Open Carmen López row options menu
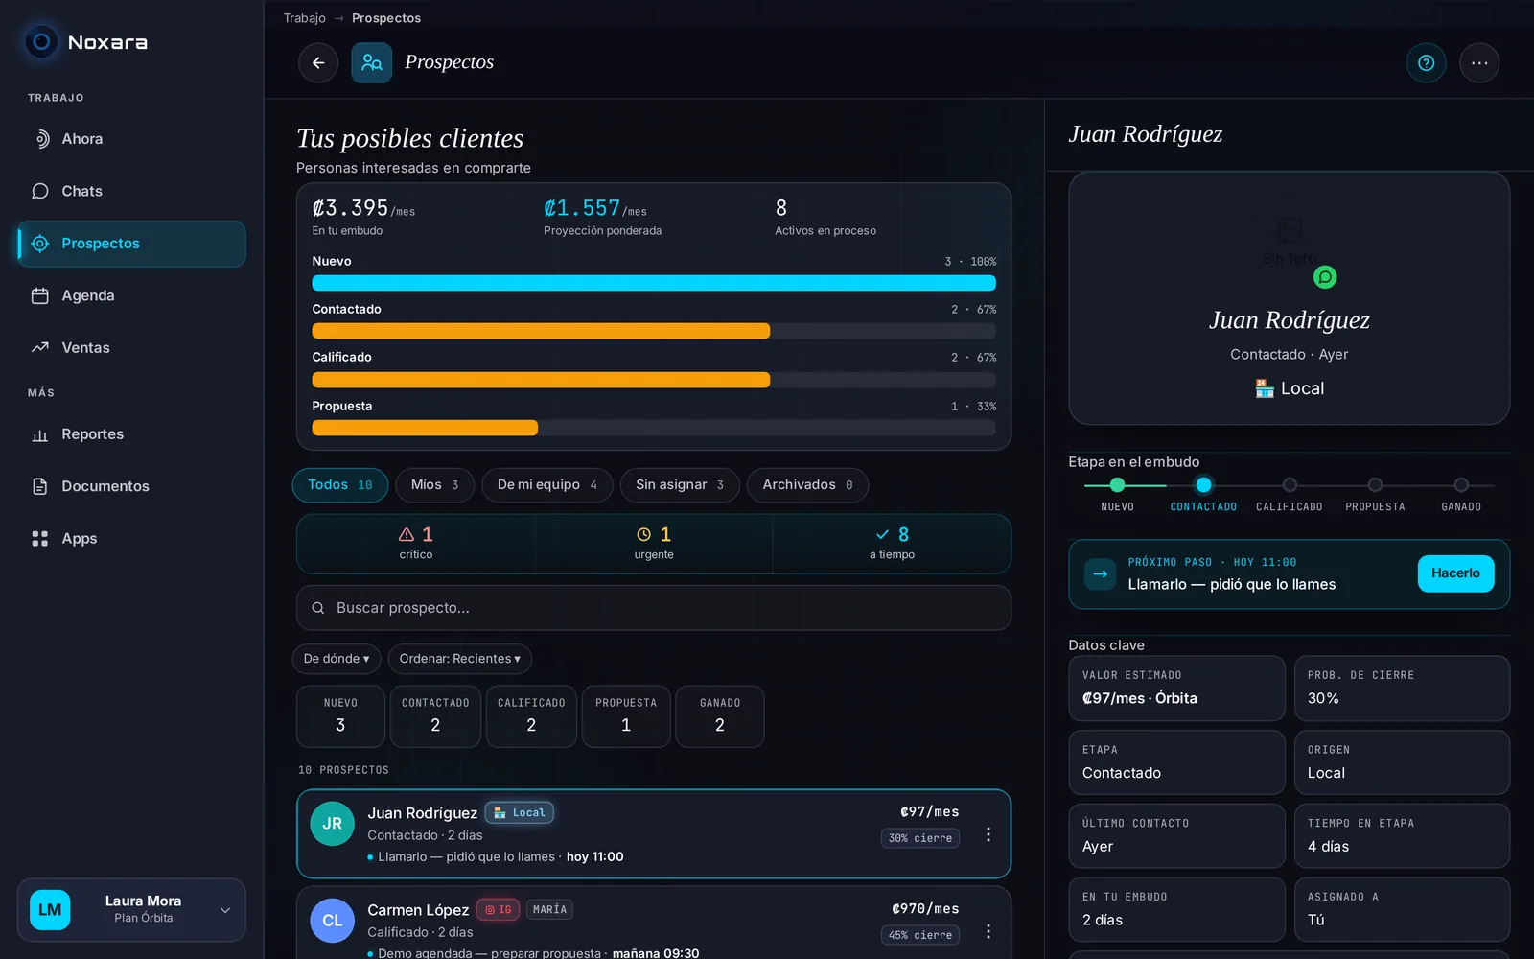This screenshot has width=1534, height=959. click(x=988, y=931)
